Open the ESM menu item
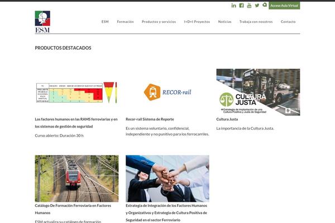 (x=105, y=22)
